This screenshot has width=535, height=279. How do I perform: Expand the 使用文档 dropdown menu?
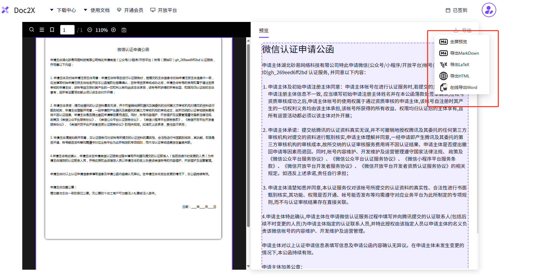pos(97,10)
